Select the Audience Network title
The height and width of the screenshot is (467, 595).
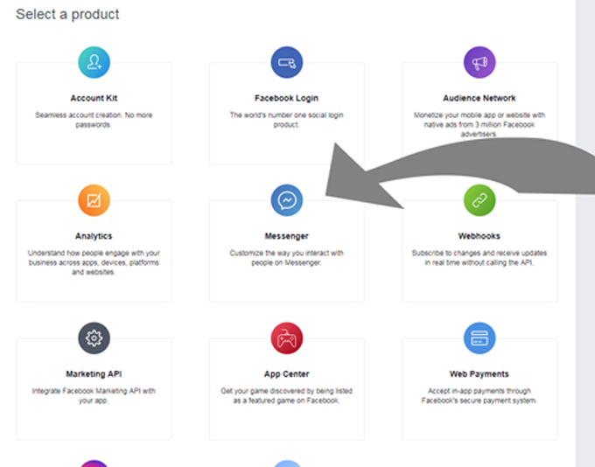(x=479, y=98)
